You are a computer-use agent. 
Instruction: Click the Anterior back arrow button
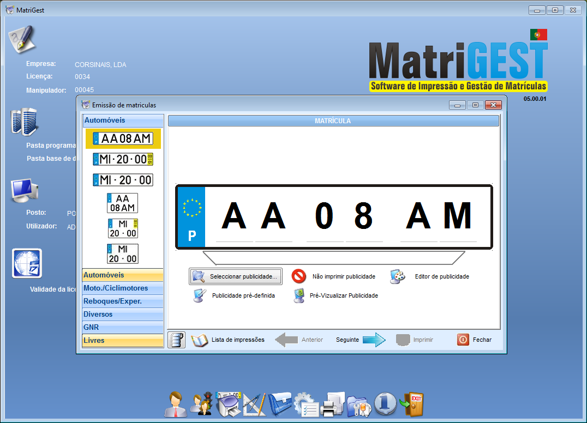pyautogui.click(x=299, y=340)
